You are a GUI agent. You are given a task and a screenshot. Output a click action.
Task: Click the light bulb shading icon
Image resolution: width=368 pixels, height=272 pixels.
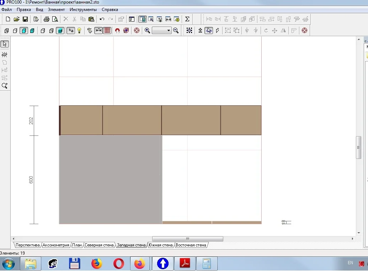pyautogui.click(x=79, y=31)
